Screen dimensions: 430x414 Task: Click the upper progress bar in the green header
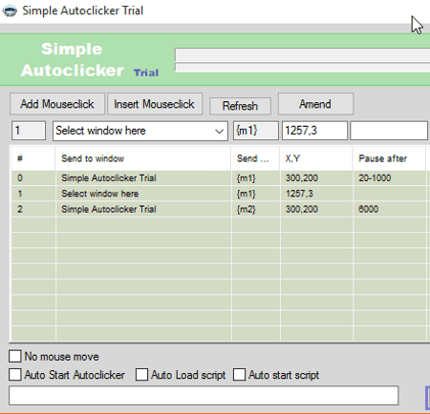click(x=302, y=54)
